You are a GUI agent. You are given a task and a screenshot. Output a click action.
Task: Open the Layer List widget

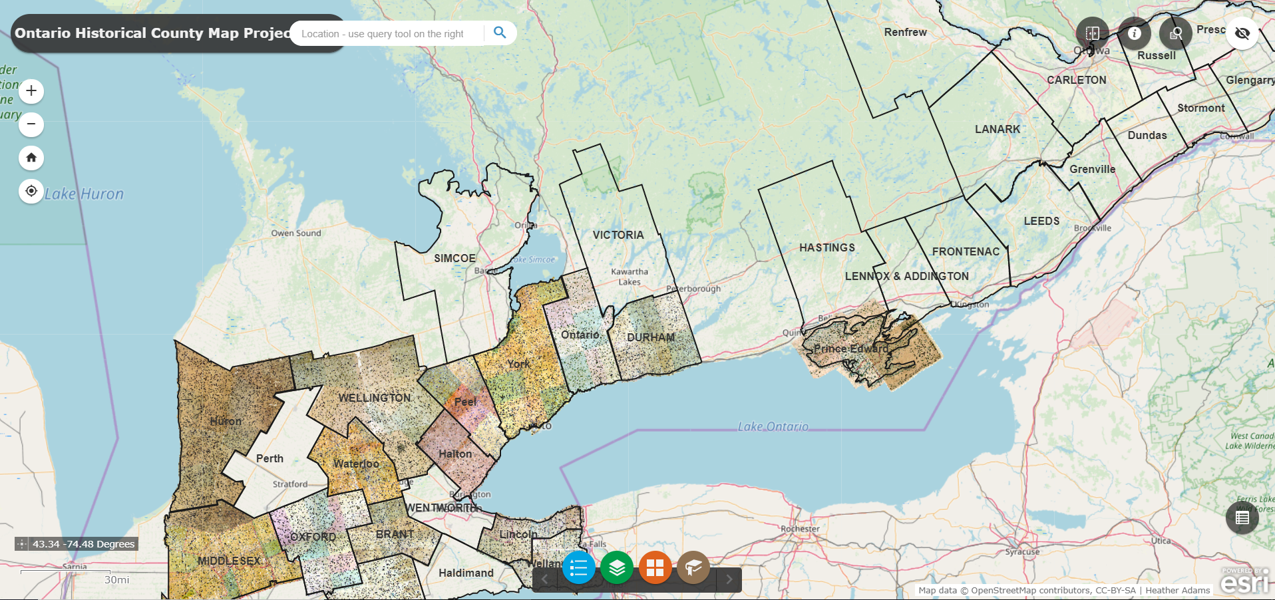pos(616,567)
